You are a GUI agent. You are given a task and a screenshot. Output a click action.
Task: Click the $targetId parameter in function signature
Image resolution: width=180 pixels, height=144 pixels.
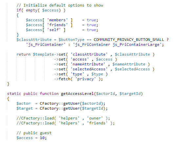pyautogui.click(x=130, y=94)
